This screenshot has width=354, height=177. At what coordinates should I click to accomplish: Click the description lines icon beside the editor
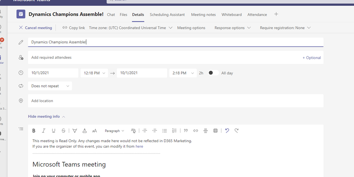click(21, 129)
